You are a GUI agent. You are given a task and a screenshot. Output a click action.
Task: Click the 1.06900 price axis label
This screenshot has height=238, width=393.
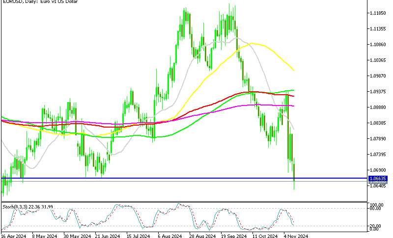(x=378, y=170)
